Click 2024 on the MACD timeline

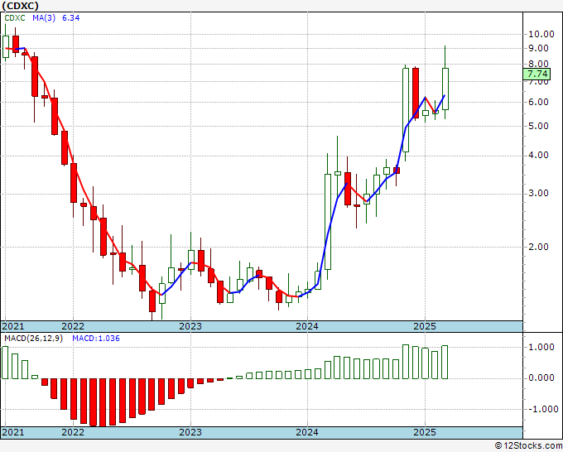(307, 432)
